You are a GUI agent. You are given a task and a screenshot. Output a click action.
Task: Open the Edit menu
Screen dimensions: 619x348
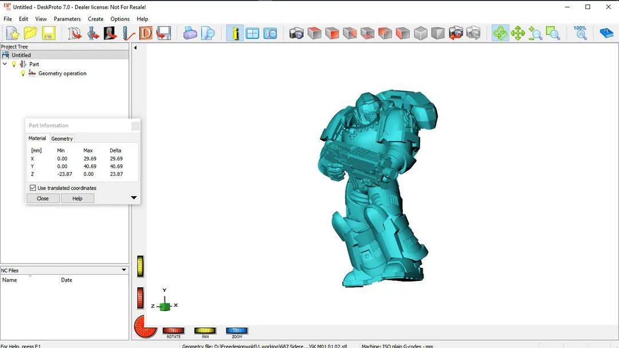[23, 19]
